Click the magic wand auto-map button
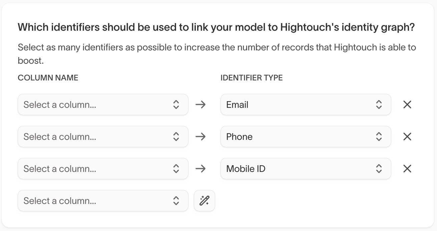The height and width of the screenshot is (231, 437). [204, 201]
